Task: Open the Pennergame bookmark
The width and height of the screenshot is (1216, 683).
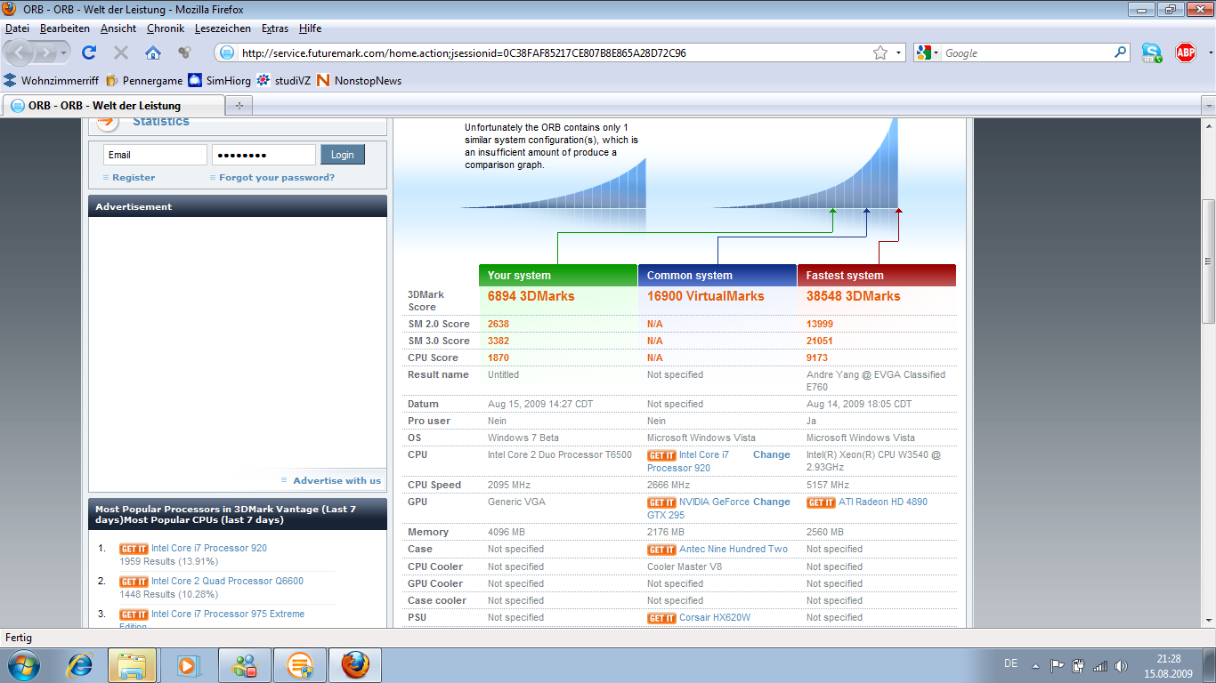Action: coord(143,81)
